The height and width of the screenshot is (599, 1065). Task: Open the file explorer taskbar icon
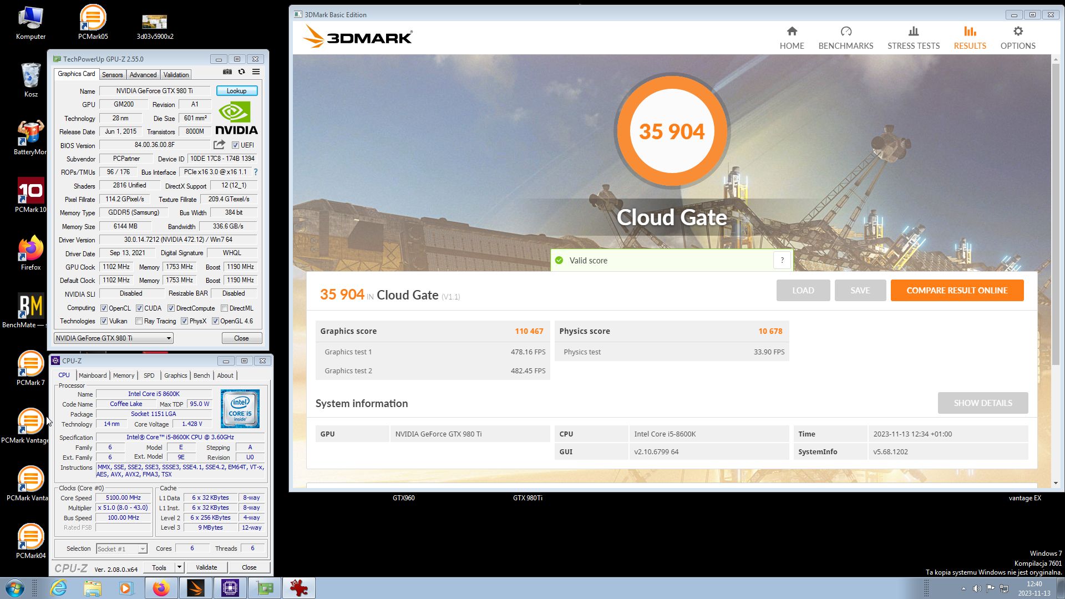tap(93, 588)
